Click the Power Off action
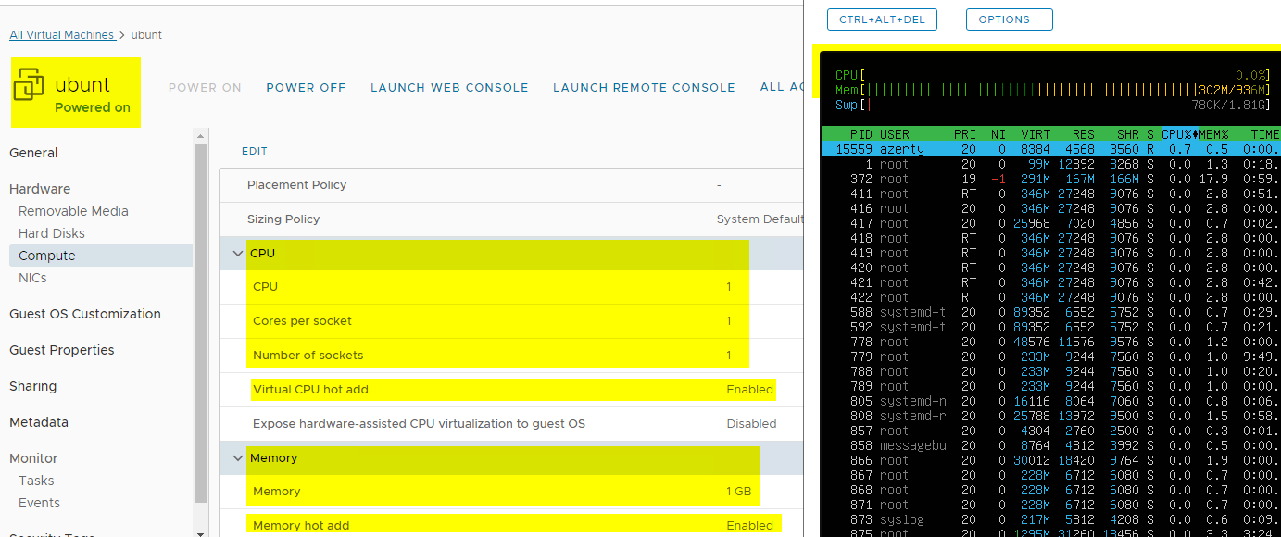 click(x=306, y=88)
